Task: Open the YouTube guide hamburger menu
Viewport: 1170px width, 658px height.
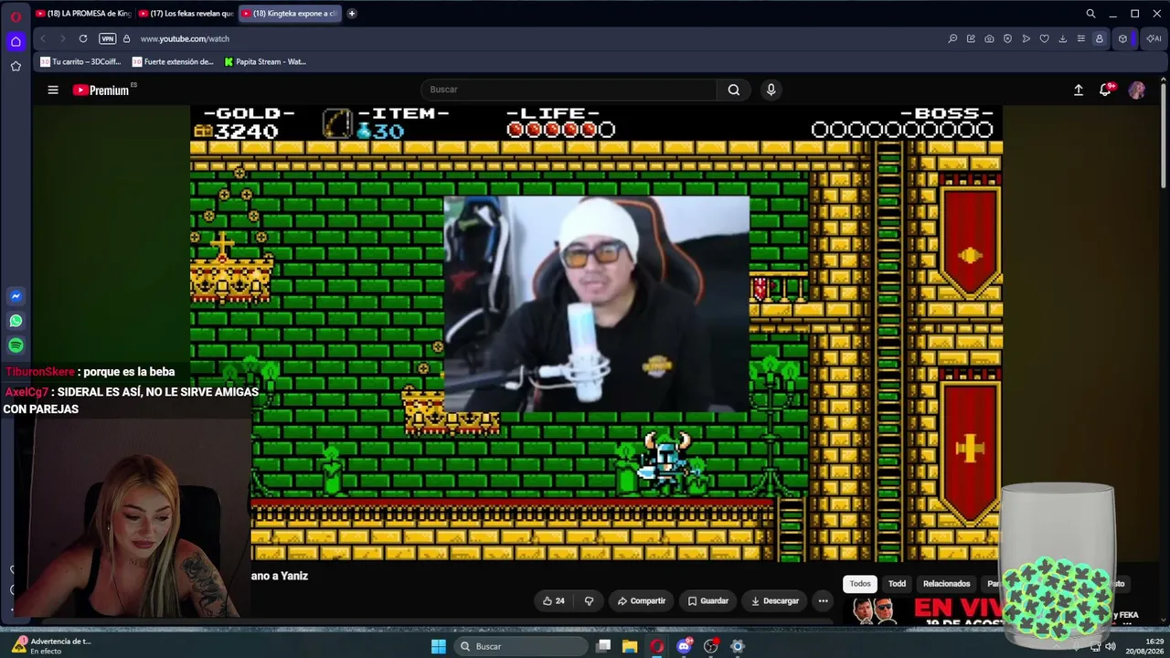Action: [53, 90]
